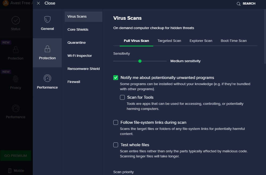Click the Sensitivity slider handle

[140, 61]
